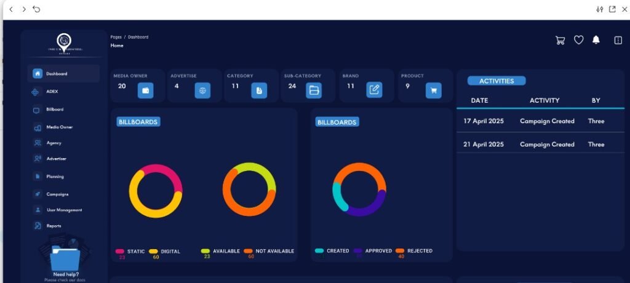Click the heart favorites icon

(578, 40)
